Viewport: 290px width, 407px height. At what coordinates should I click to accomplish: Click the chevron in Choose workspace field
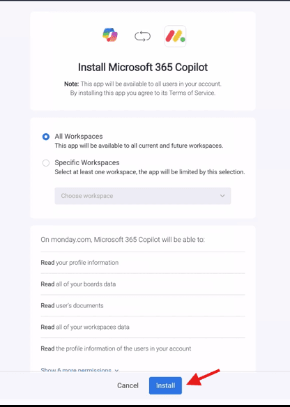point(222,196)
